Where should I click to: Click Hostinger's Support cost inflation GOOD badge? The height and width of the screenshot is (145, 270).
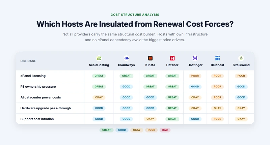coord(195,119)
